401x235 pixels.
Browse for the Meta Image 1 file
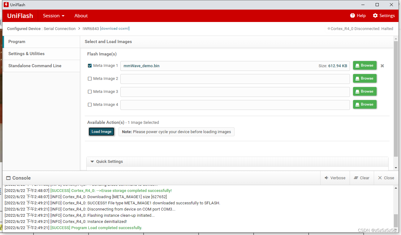click(x=365, y=66)
